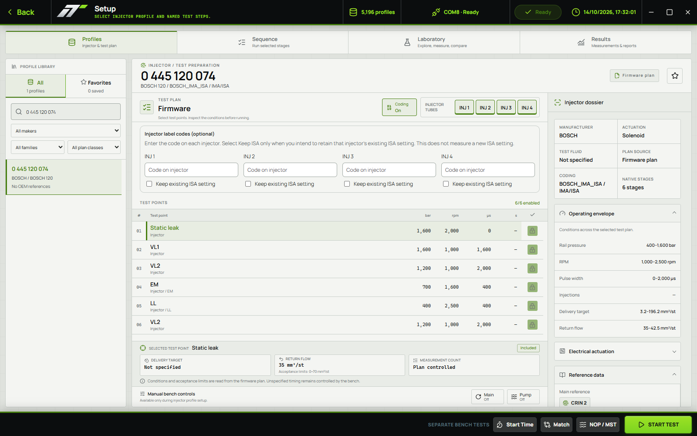This screenshot has height=436, width=697.
Task: Expand the Electrical actuation section
Action: pyautogui.click(x=617, y=351)
